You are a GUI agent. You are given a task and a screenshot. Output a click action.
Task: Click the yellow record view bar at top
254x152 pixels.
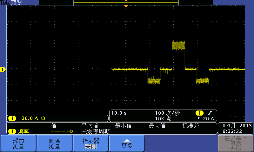(126, 3)
